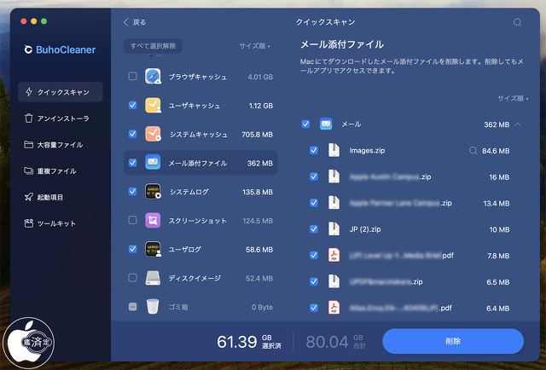Image resolution: width=546 pixels, height=370 pixels.
Task: Click the zip icon of the 16 MB file
Action: pyautogui.click(x=334, y=176)
